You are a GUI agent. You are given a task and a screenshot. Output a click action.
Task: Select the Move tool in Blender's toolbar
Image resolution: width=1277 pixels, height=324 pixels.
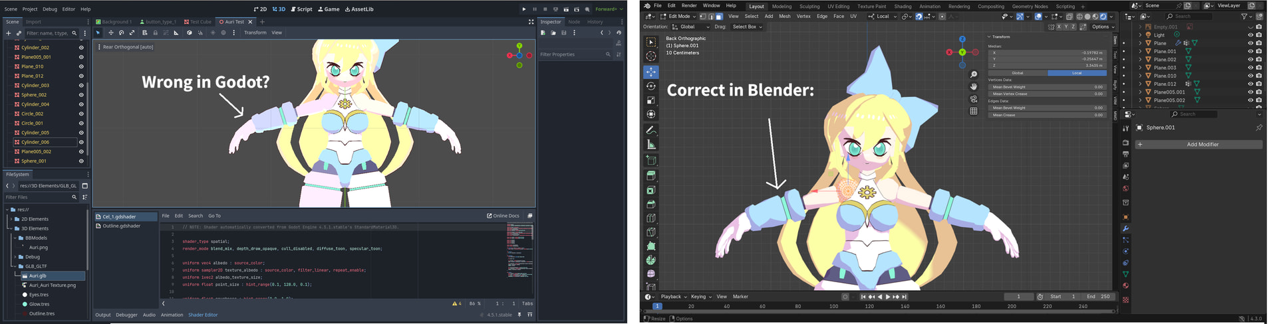[651, 72]
